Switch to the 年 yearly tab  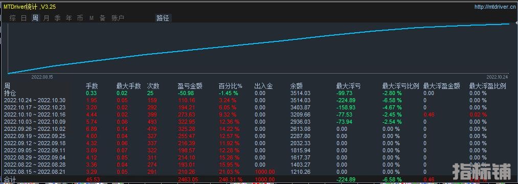(69, 18)
